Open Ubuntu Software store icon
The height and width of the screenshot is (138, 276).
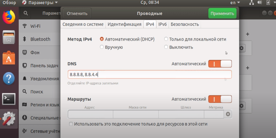[x=9, y=58]
